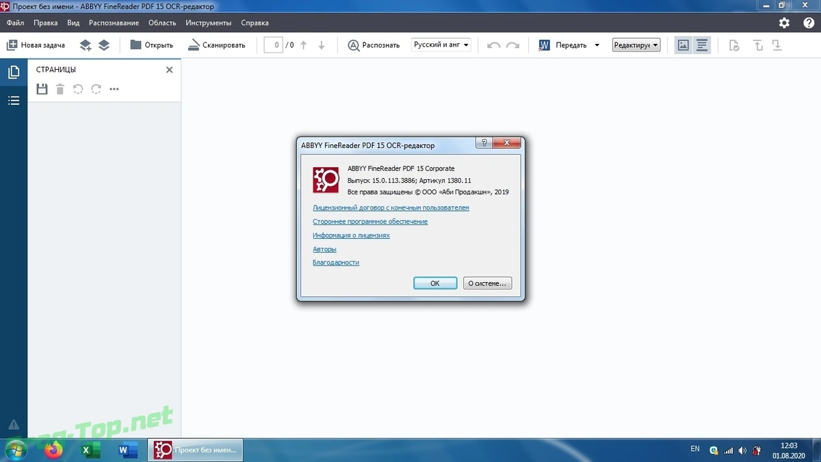Image resolution: width=821 pixels, height=462 pixels.
Task: Open the Правка menu
Action: coord(45,23)
